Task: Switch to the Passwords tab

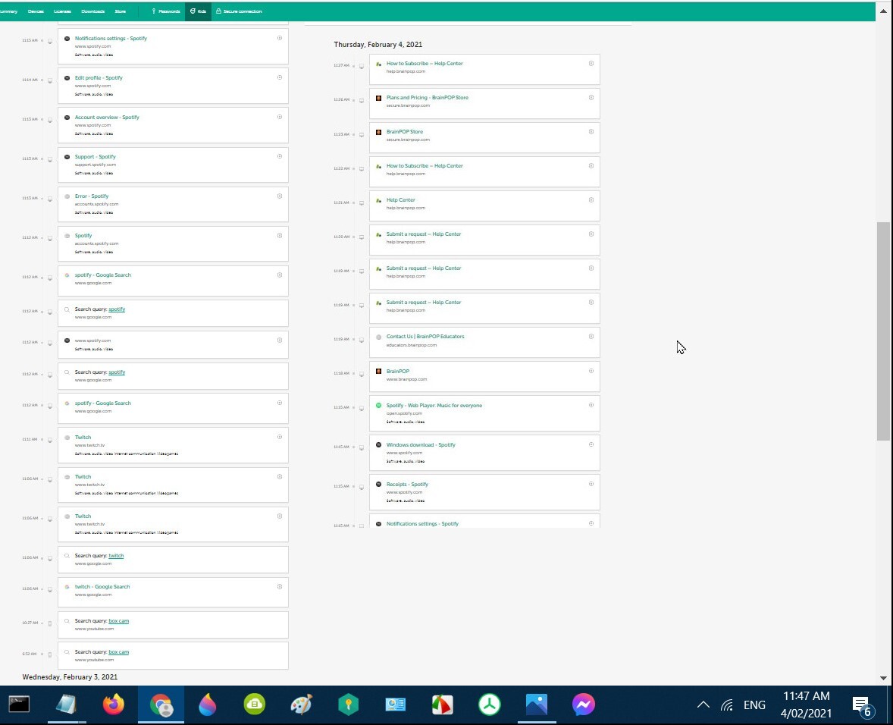Action: [x=166, y=11]
